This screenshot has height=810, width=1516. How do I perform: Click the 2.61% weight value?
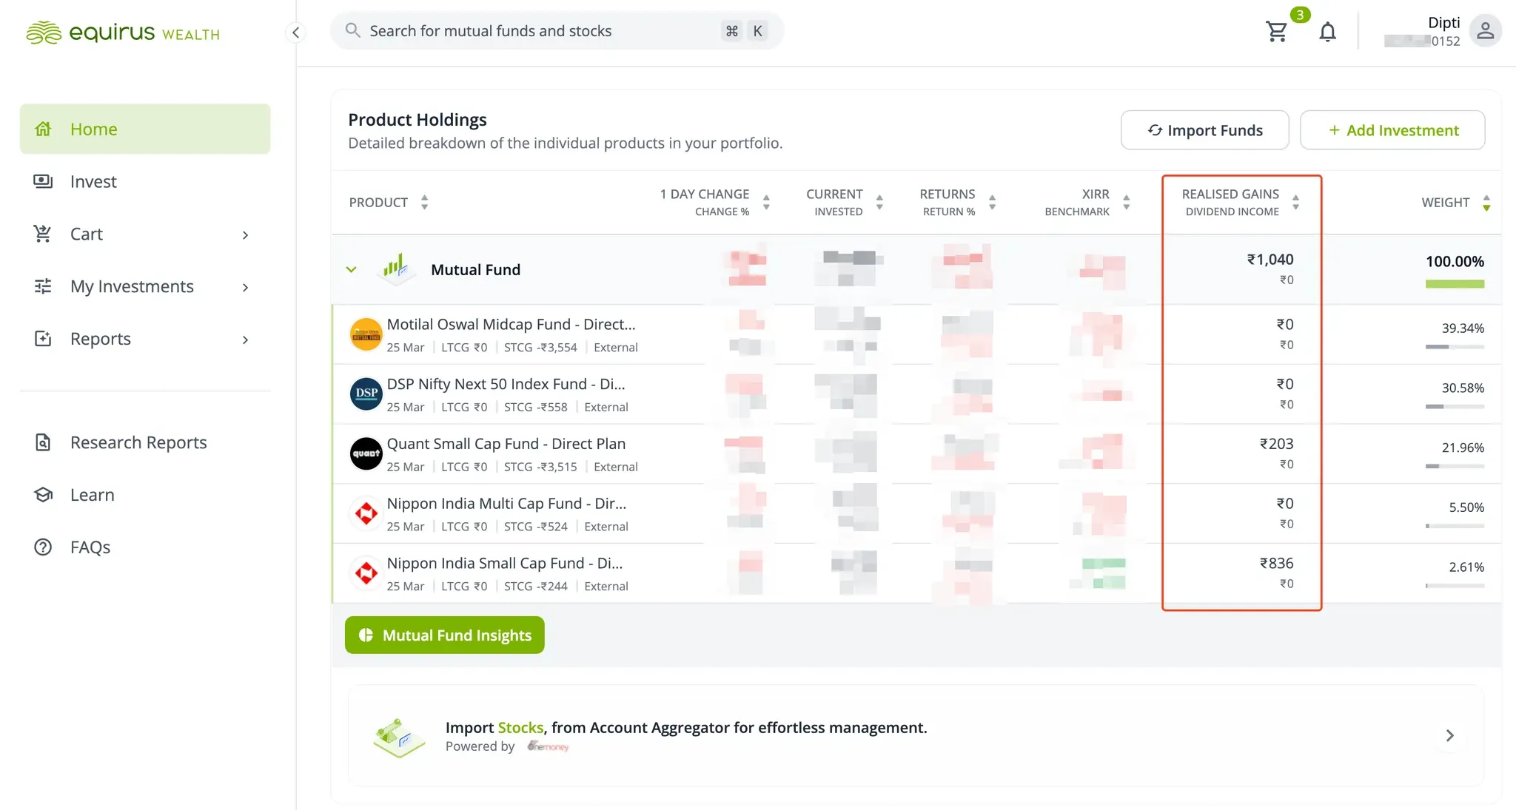1466,567
